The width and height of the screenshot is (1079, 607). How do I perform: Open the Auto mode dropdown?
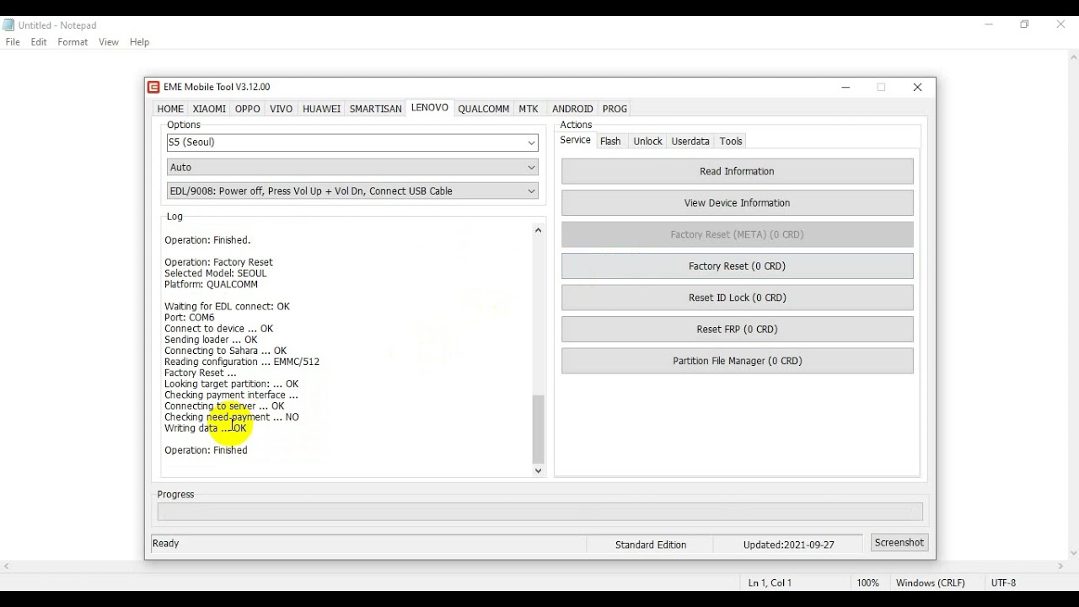tap(352, 167)
